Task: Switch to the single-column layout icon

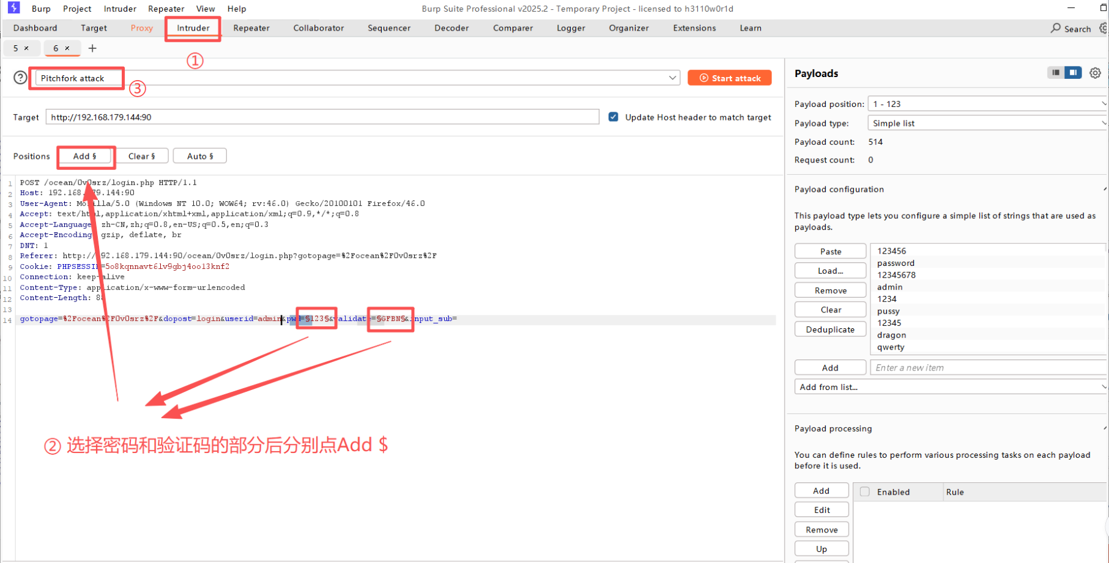Action: [1056, 73]
